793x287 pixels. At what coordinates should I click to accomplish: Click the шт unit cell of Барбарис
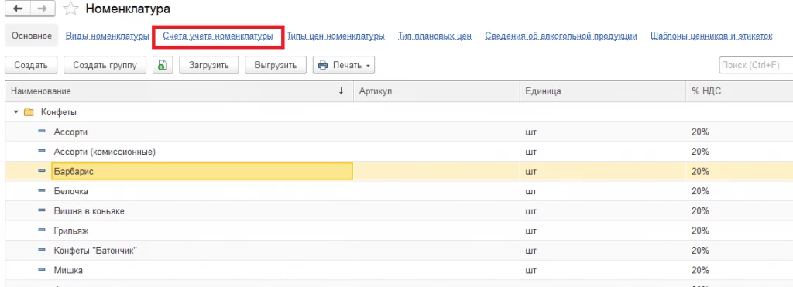point(602,171)
